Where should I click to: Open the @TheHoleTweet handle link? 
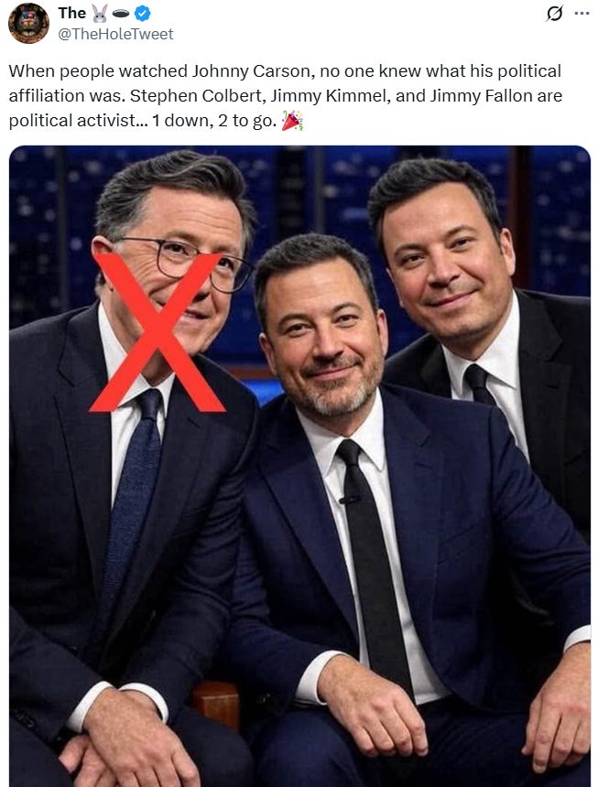(116, 34)
